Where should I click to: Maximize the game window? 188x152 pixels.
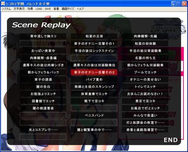tap(179, 3)
